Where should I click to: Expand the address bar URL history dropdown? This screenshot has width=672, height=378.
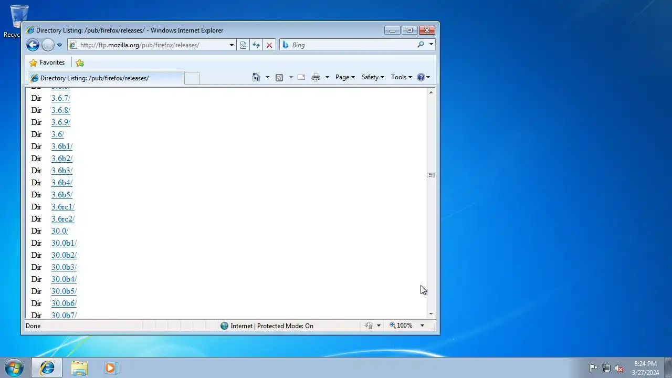[232, 45]
